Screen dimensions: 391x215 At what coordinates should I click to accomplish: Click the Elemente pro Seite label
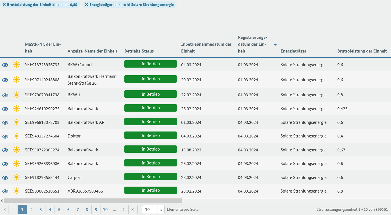[x=183, y=210]
